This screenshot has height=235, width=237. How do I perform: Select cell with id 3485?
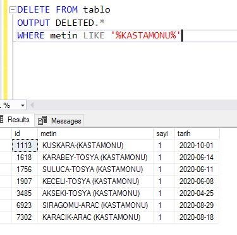click(x=25, y=193)
